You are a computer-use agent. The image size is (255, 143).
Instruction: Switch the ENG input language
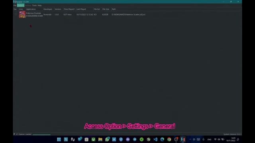pos(209,139)
